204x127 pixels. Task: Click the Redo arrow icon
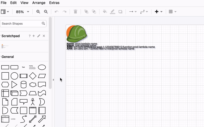[x=65, y=12]
